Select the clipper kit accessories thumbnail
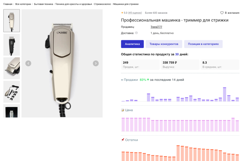This screenshot has height=161, width=248. click(x=11, y=92)
